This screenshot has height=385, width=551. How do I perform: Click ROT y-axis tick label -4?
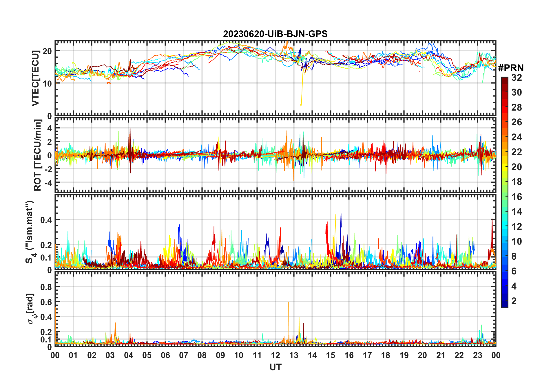coord(48,183)
